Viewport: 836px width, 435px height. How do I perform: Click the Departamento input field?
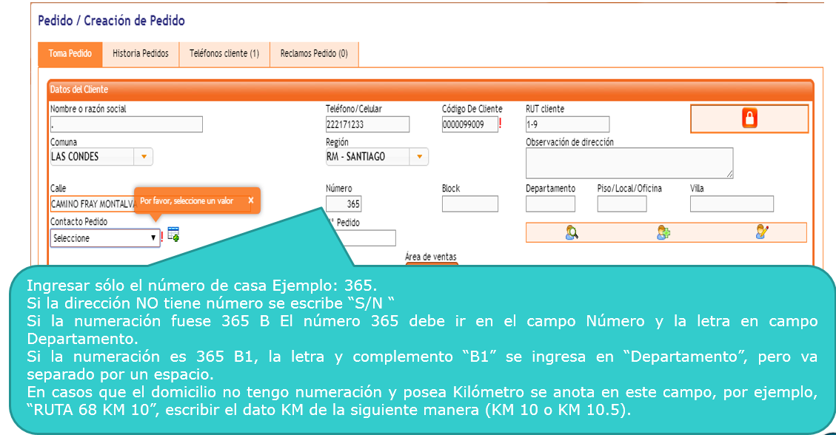[x=550, y=204]
